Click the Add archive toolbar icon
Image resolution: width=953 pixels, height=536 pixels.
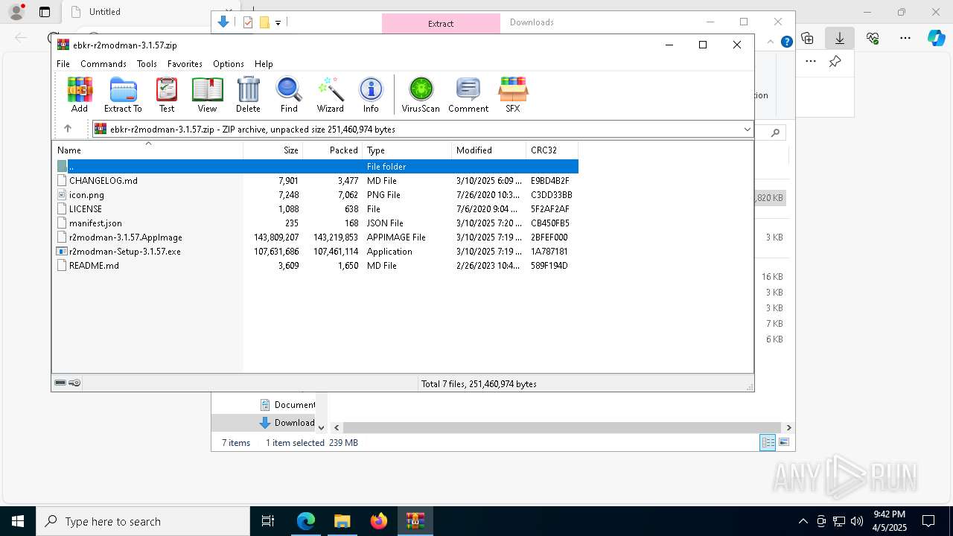pyautogui.click(x=80, y=95)
